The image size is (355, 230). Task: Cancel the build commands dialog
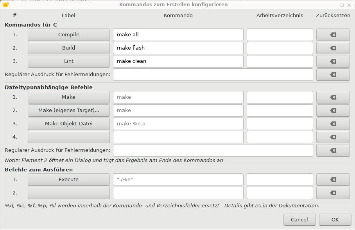pos(299,219)
